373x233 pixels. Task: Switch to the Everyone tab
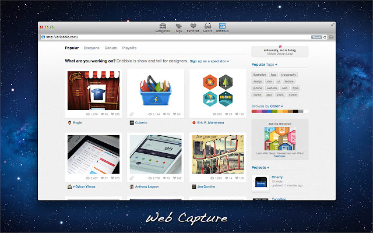tap(92, 48)
